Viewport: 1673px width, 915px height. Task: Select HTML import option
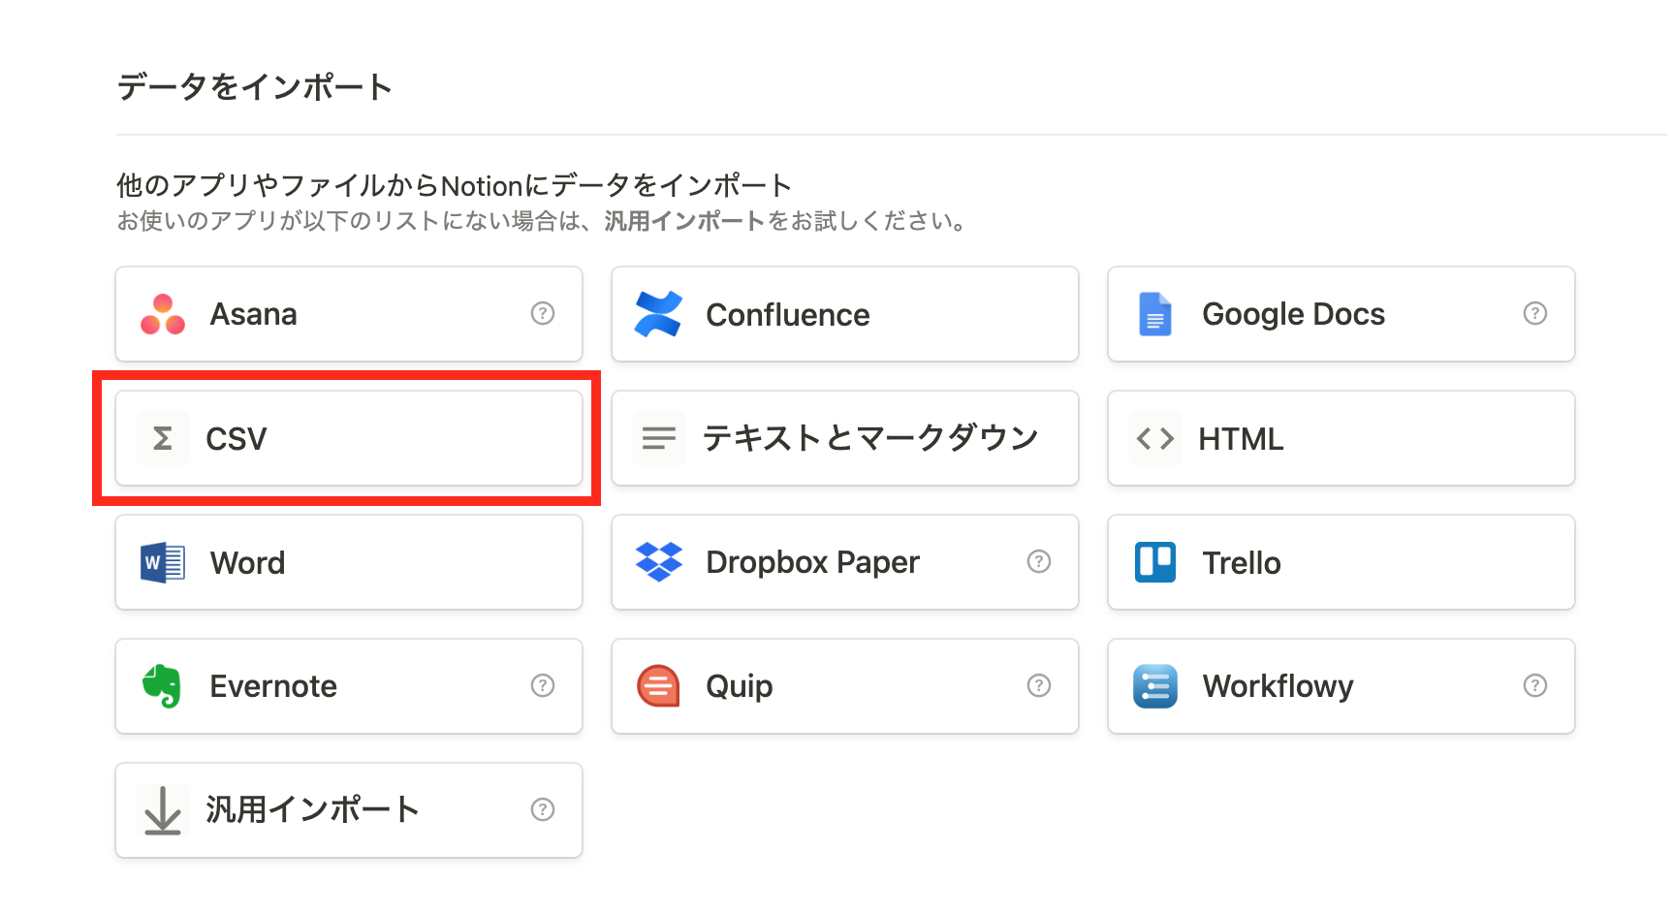pos(1342,438)
